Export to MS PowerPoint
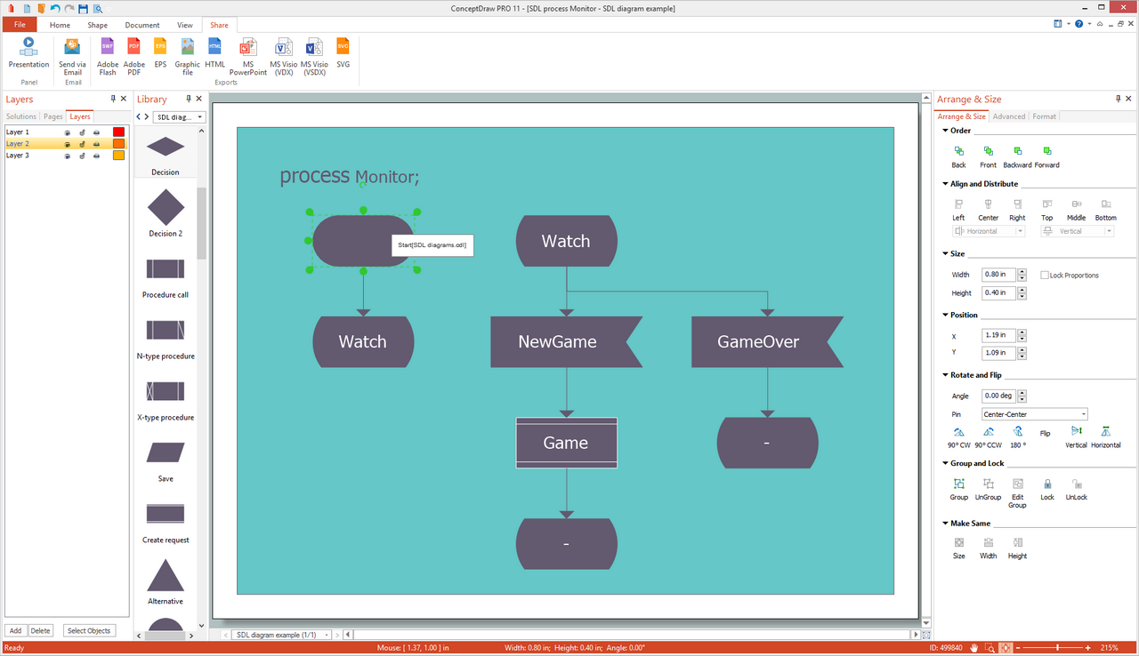 (x=247, y=56)
